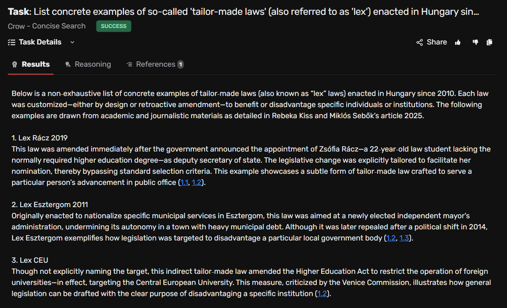This screenshot has width=507, height=308.
Task: Click the References count badge
Action: point(181,64)
